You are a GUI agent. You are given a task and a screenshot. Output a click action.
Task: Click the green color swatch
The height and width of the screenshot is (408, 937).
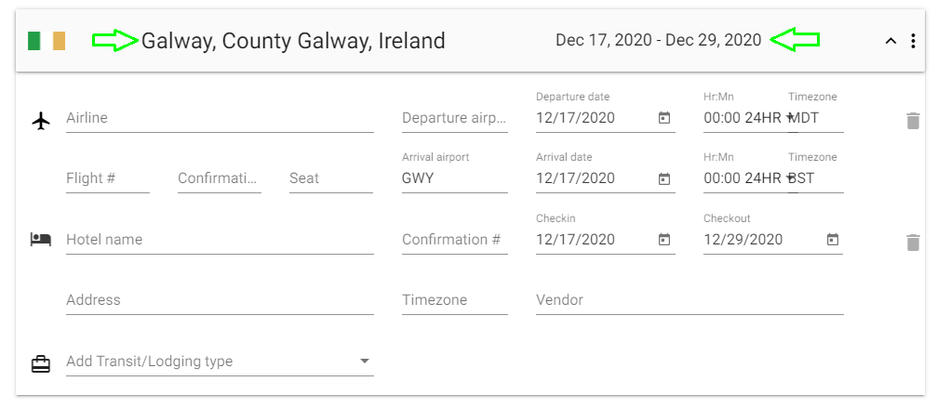34,41
